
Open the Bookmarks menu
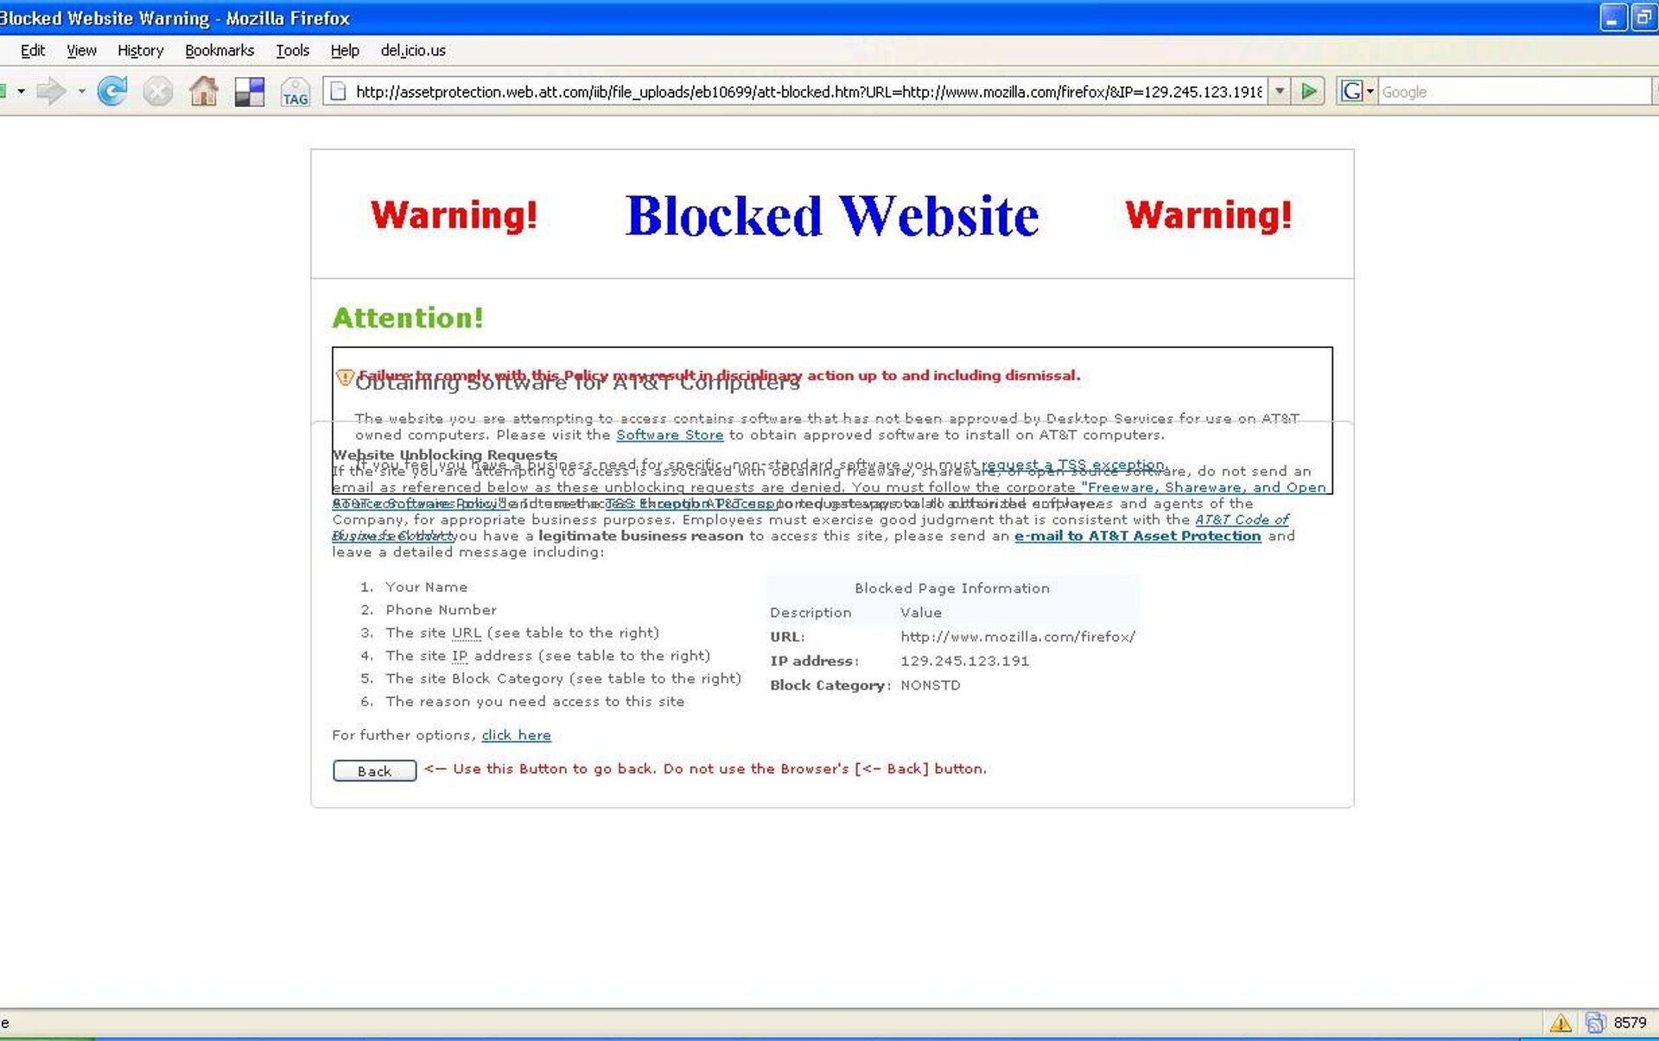pyautogui.click(x=219, y=50)
